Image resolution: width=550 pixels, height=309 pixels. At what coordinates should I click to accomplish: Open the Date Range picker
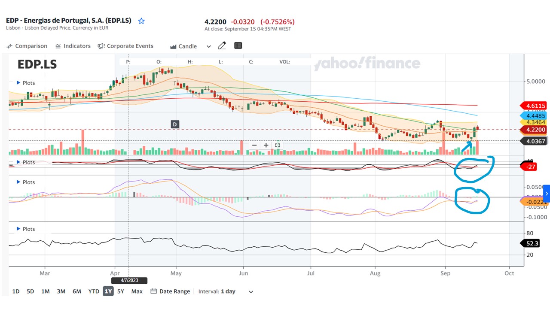pos(170,291)
